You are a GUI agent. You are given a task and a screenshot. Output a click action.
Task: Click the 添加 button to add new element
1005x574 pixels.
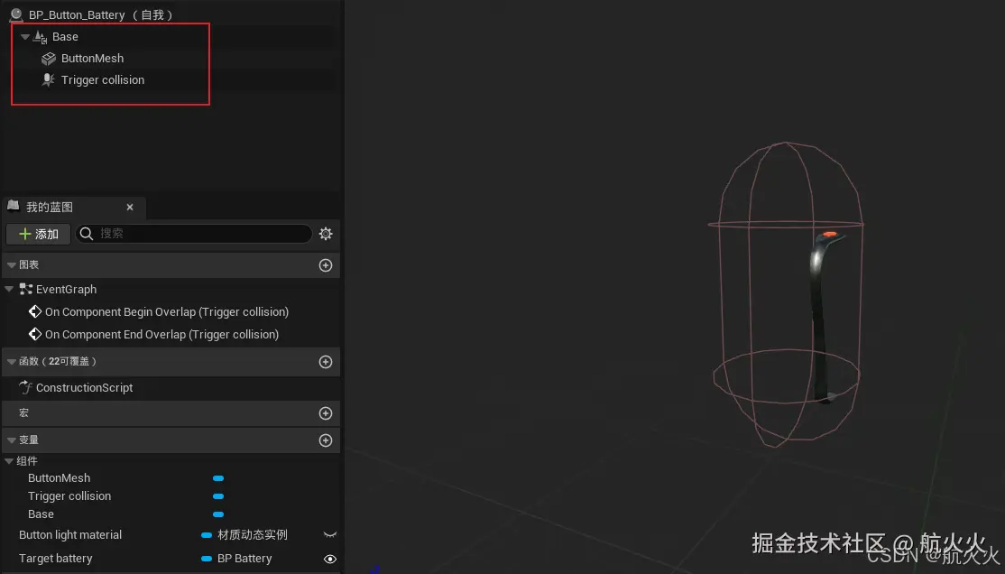pyautogui.click(x=38, y=234)
